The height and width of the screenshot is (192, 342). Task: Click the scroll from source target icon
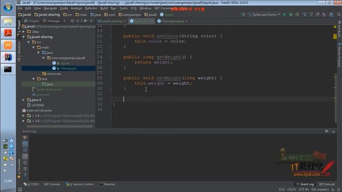coord(72,21)
